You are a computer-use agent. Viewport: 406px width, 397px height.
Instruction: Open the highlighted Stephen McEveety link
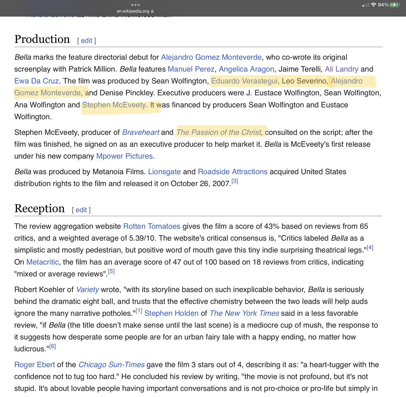(x=114, y=105)
